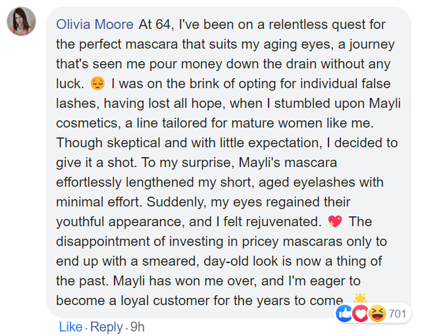Image resolution: width=441 pixels, height=336 pixels.
Task: Show who reacted via the 701 count
Action: 398,314
